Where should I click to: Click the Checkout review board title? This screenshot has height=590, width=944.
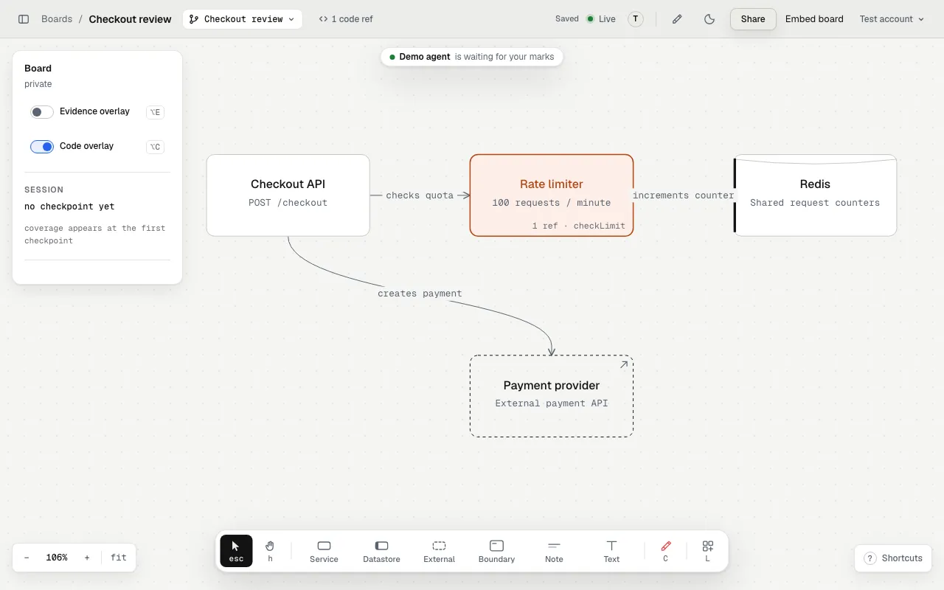(x=130, y=19)
